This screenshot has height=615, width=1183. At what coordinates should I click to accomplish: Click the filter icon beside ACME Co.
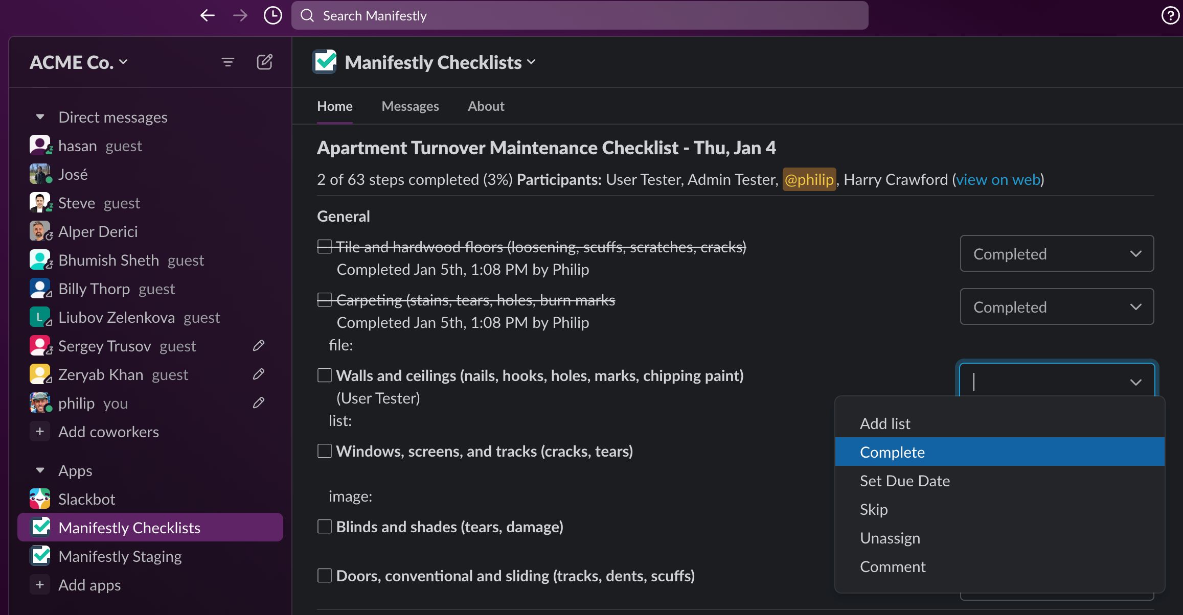coord(228,62)
